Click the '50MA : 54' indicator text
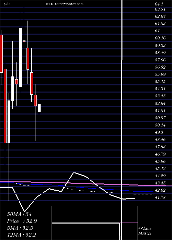This screenshot has width=172, height=240. tap(19, 214)
